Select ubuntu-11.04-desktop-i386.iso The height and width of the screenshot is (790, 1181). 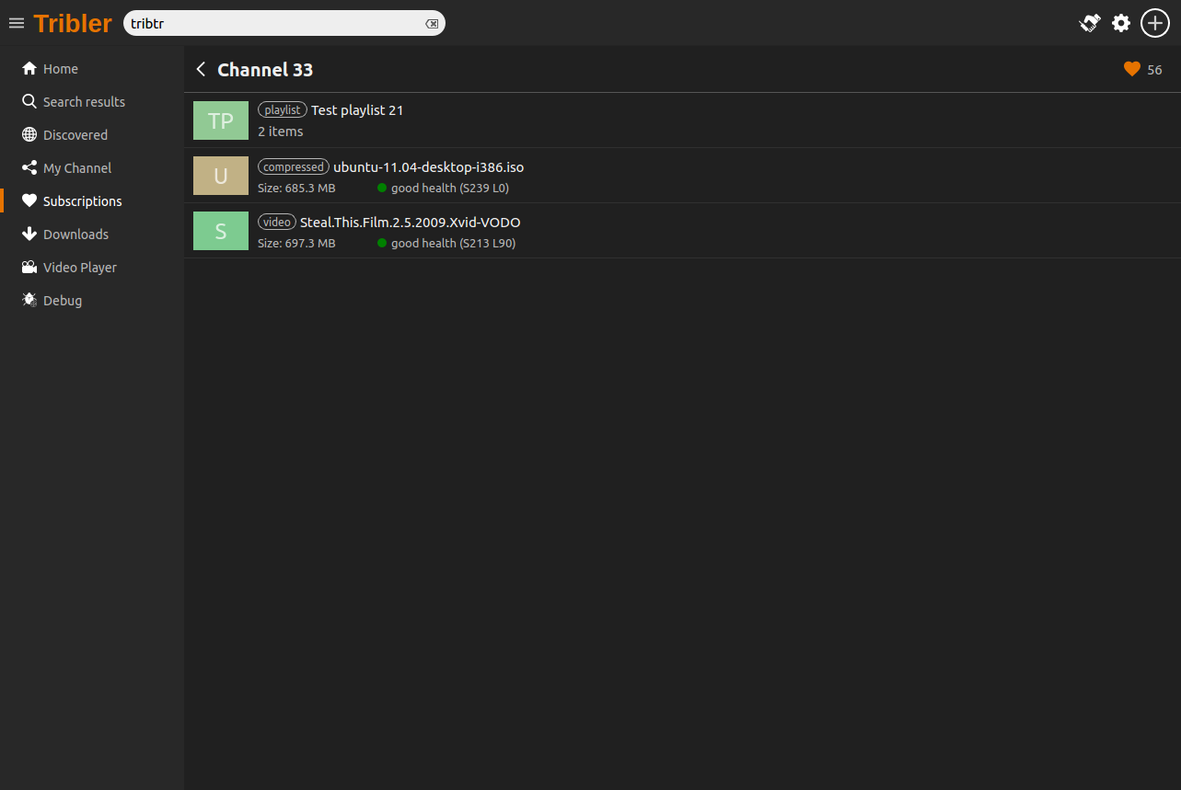click(x=429, y=167)
